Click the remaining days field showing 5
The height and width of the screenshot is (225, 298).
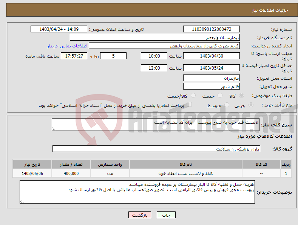(x=113, y=56)
